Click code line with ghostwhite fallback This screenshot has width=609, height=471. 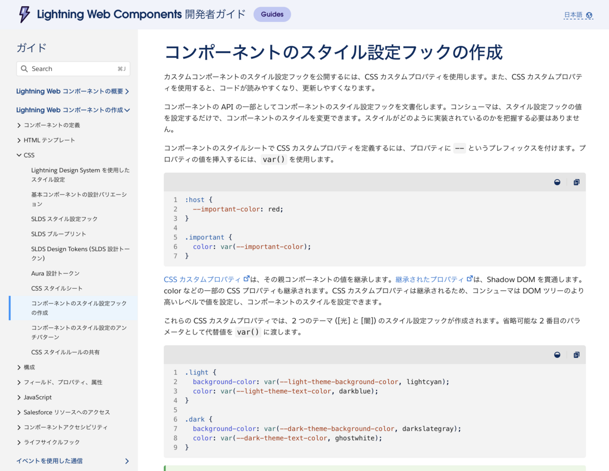tap(287, 438)
